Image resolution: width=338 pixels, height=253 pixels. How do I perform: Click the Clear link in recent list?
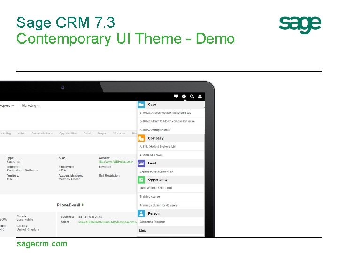(143, 230)
